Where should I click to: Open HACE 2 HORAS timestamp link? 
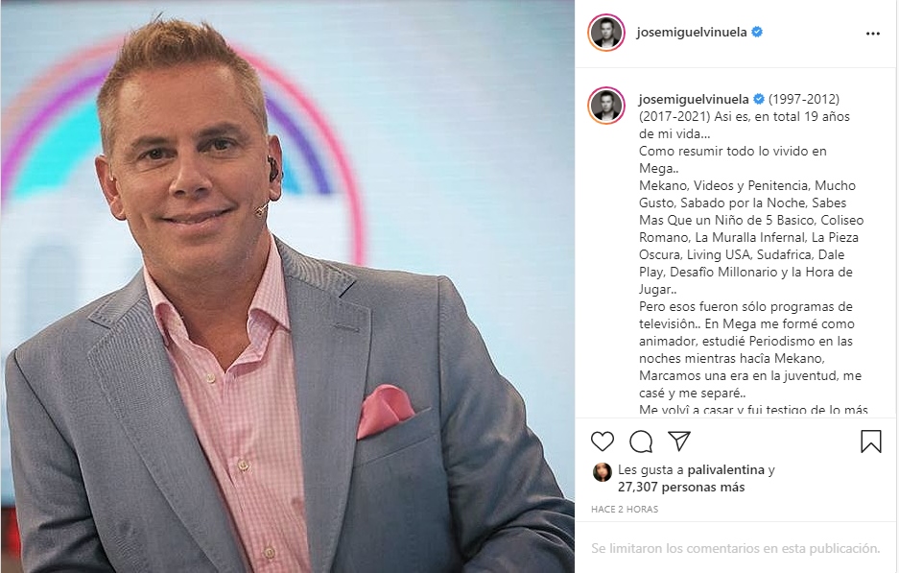click(625, 509)
